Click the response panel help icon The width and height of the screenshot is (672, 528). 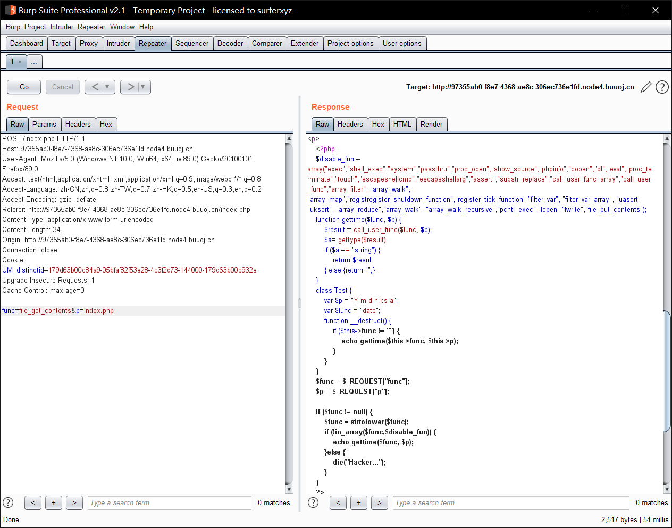pyautogui.click(x=313, y=502)
